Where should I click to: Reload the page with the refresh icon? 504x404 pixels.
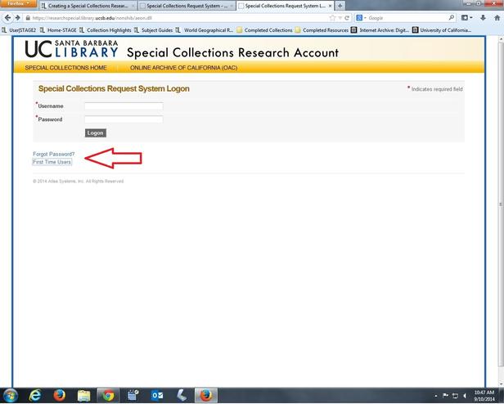(x=347, y=17)
